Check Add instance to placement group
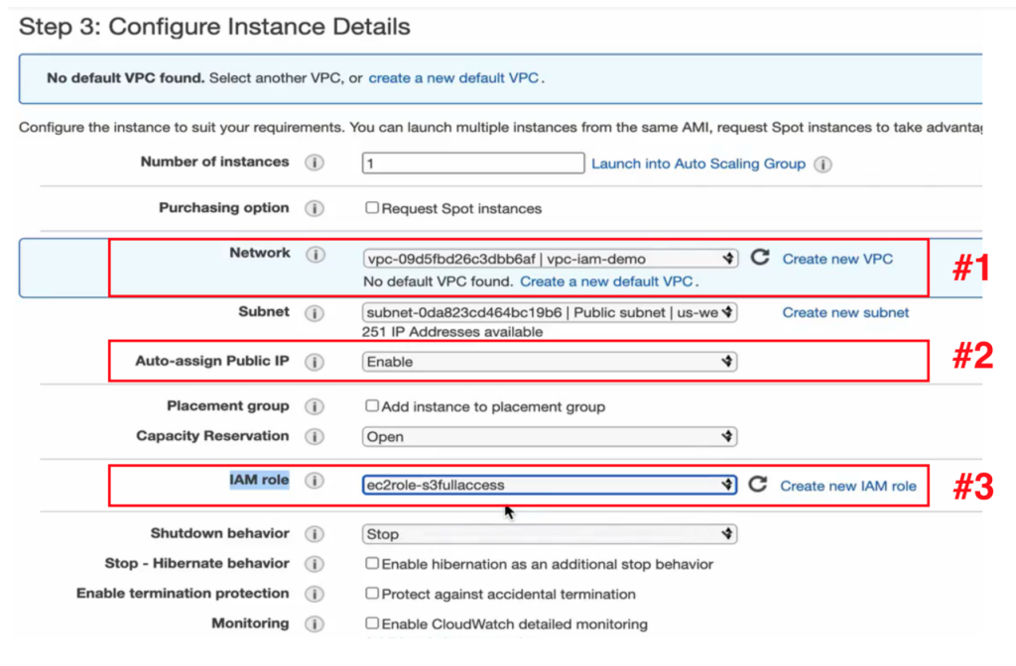 (372, 406)
